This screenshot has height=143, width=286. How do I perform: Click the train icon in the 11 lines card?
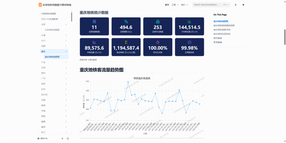(x=94, y=22)
